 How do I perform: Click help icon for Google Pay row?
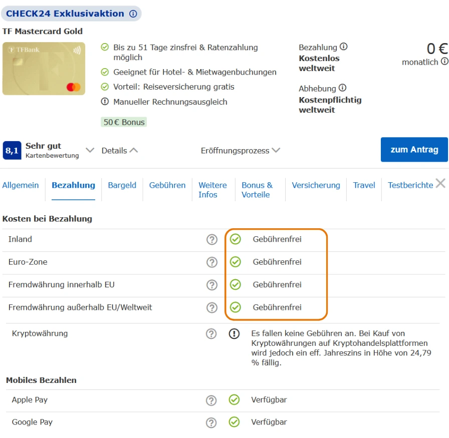click(211, 422)
